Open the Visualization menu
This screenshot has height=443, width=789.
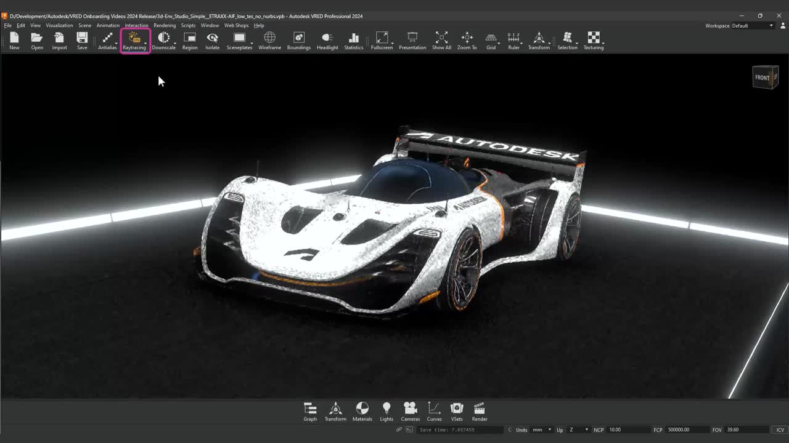point(59,26)
